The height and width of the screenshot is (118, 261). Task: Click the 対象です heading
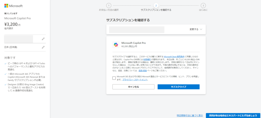tap(10, 58)
